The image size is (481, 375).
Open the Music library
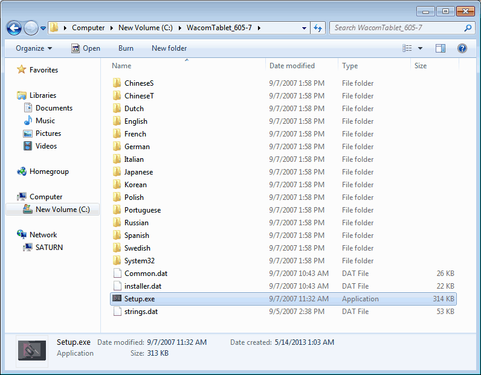pyautogui.click(x=39, y=121)
